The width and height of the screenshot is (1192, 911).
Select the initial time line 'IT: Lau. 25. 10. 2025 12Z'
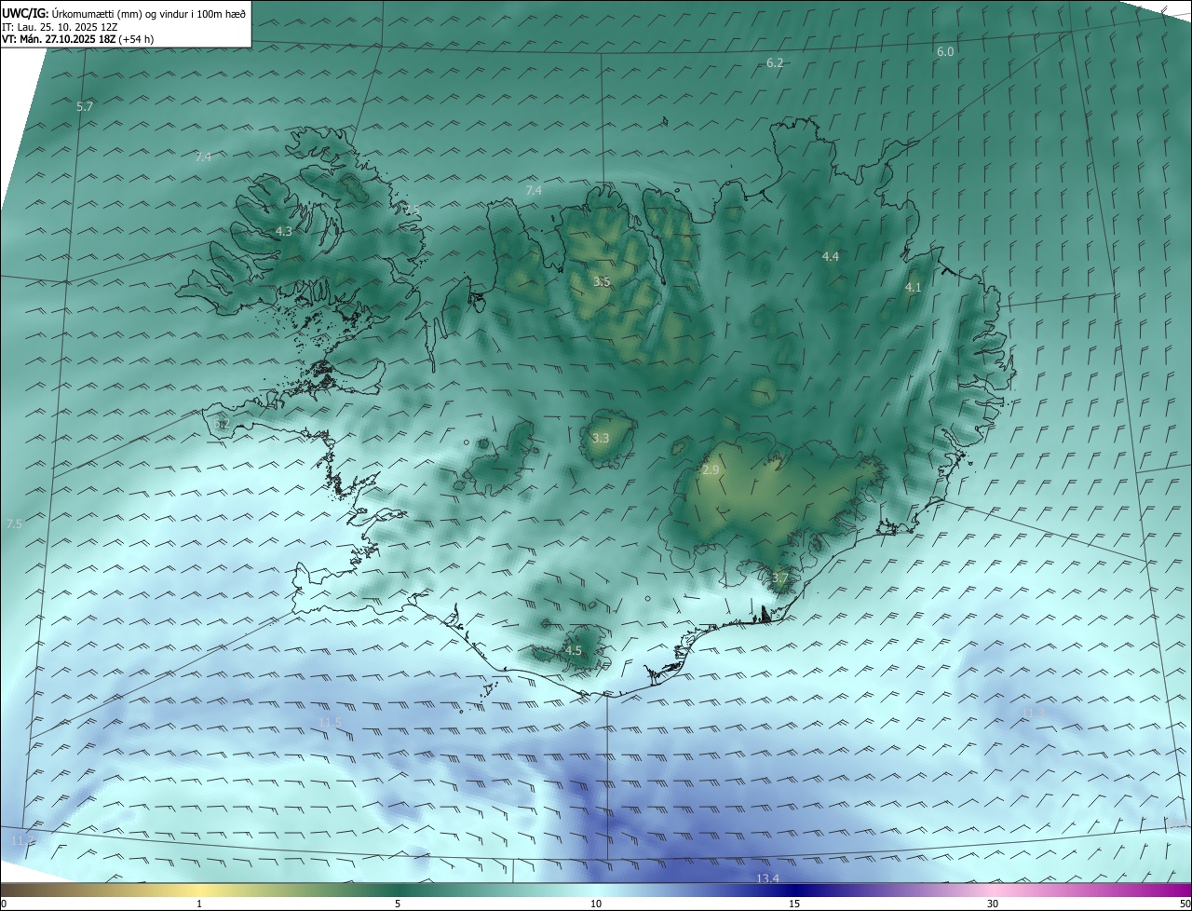(x=60, y=27)
